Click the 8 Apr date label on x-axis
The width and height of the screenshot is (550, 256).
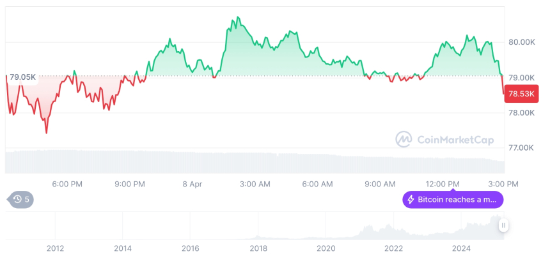[x=192, y=184]
